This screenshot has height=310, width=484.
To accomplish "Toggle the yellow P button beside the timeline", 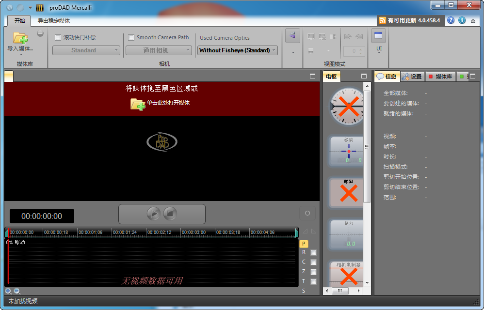I will click(x=304, y=244).
